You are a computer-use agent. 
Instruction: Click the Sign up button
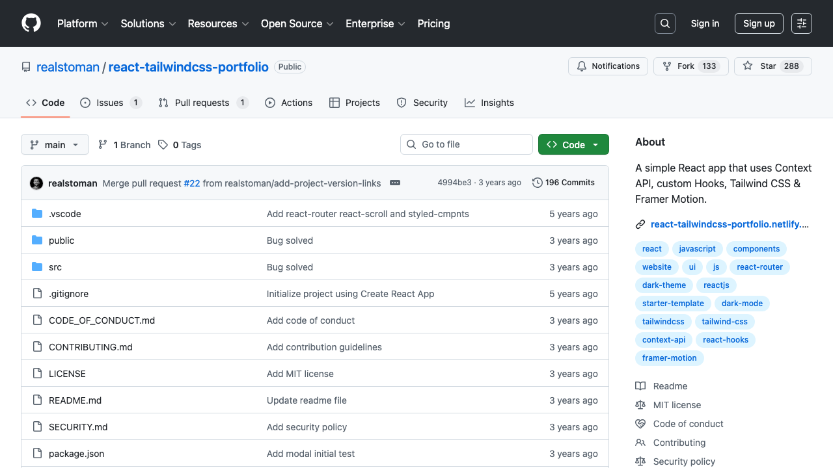point(759,23)
